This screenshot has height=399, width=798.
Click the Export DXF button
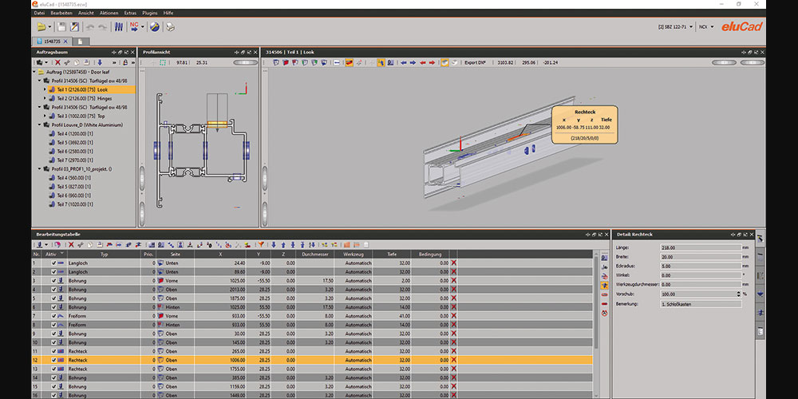[476, 62]
